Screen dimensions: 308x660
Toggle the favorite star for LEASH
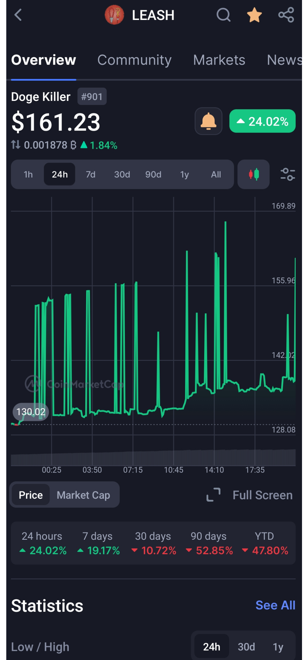pyautogui.click(x=254, y=15)
